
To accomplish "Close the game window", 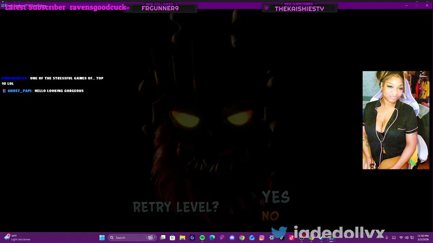I will [427, 5].
